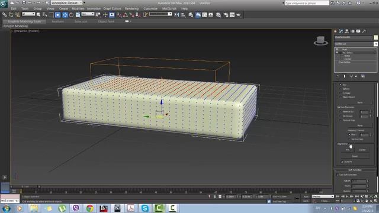Click the Render Production teapot icon
Screen dimensions: 379x213
pyautogui.click(x=239, y=15)
